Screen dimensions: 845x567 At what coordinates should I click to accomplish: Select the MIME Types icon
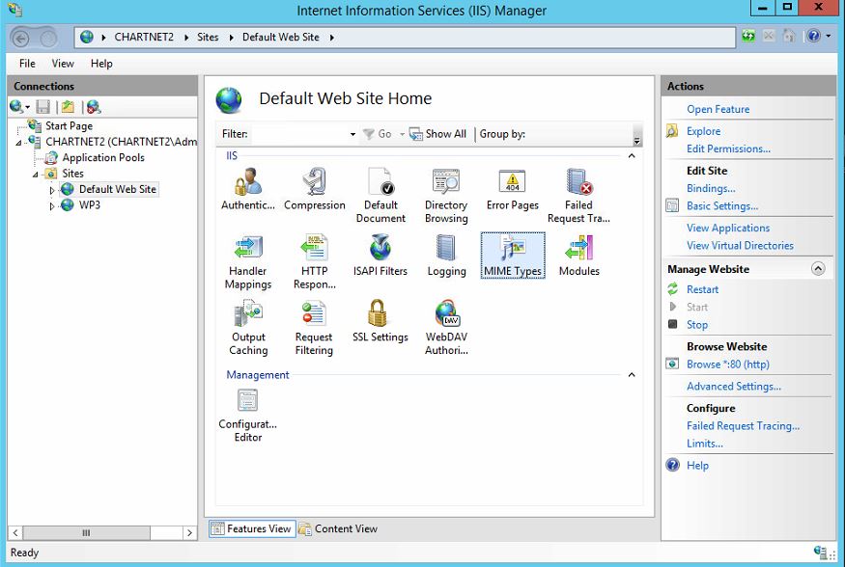[513, 256]
